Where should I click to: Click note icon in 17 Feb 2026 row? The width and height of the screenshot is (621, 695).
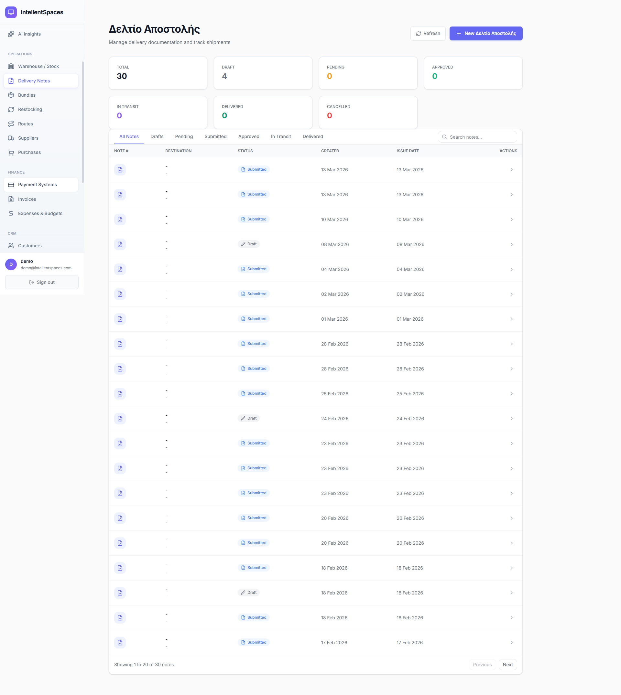coord(120,643)
